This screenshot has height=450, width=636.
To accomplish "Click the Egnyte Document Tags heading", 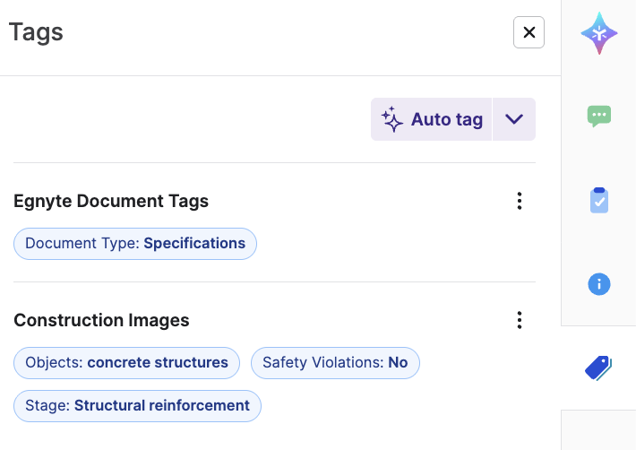I will [x=111, y=202].
